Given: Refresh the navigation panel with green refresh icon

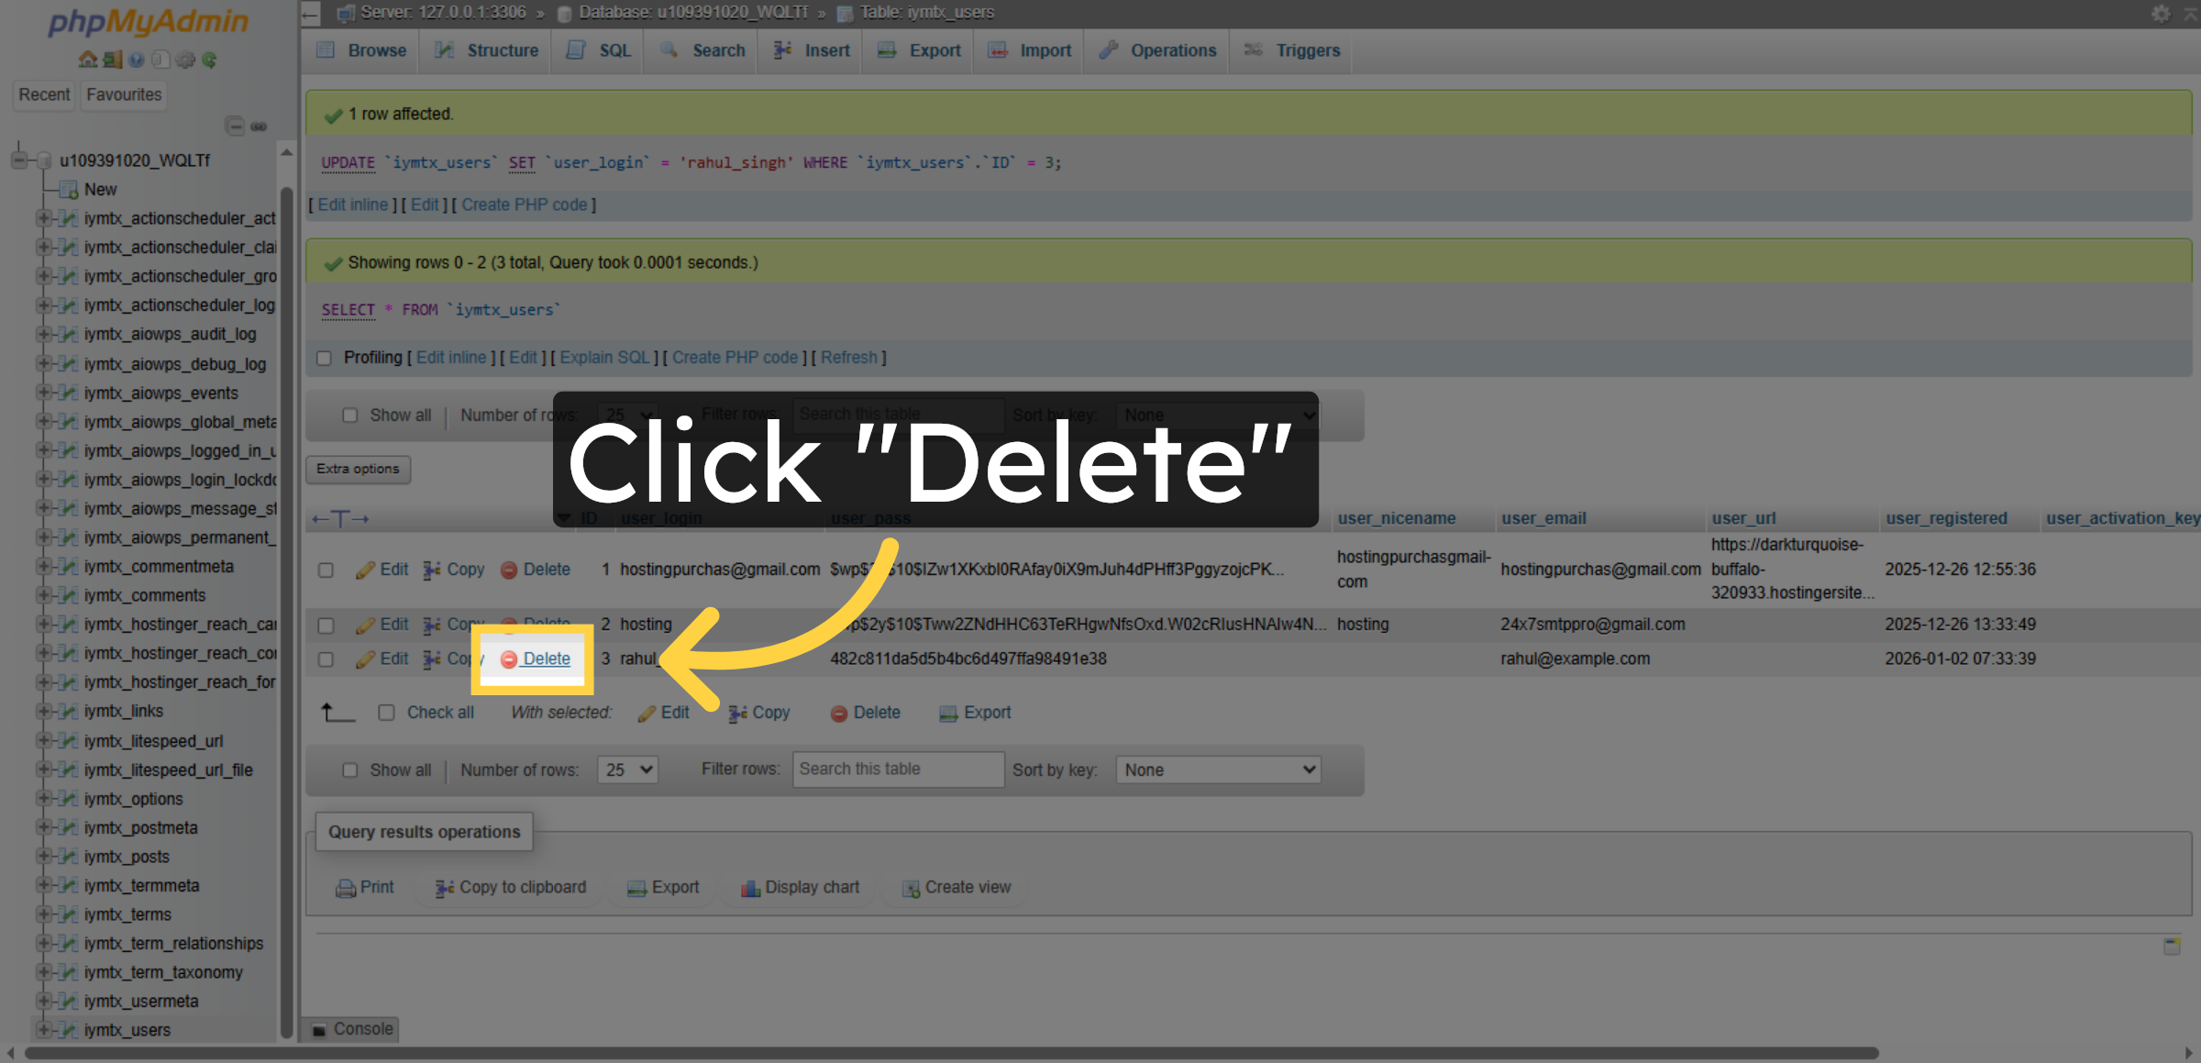Looking at the screenshot, I should point(209,60).
